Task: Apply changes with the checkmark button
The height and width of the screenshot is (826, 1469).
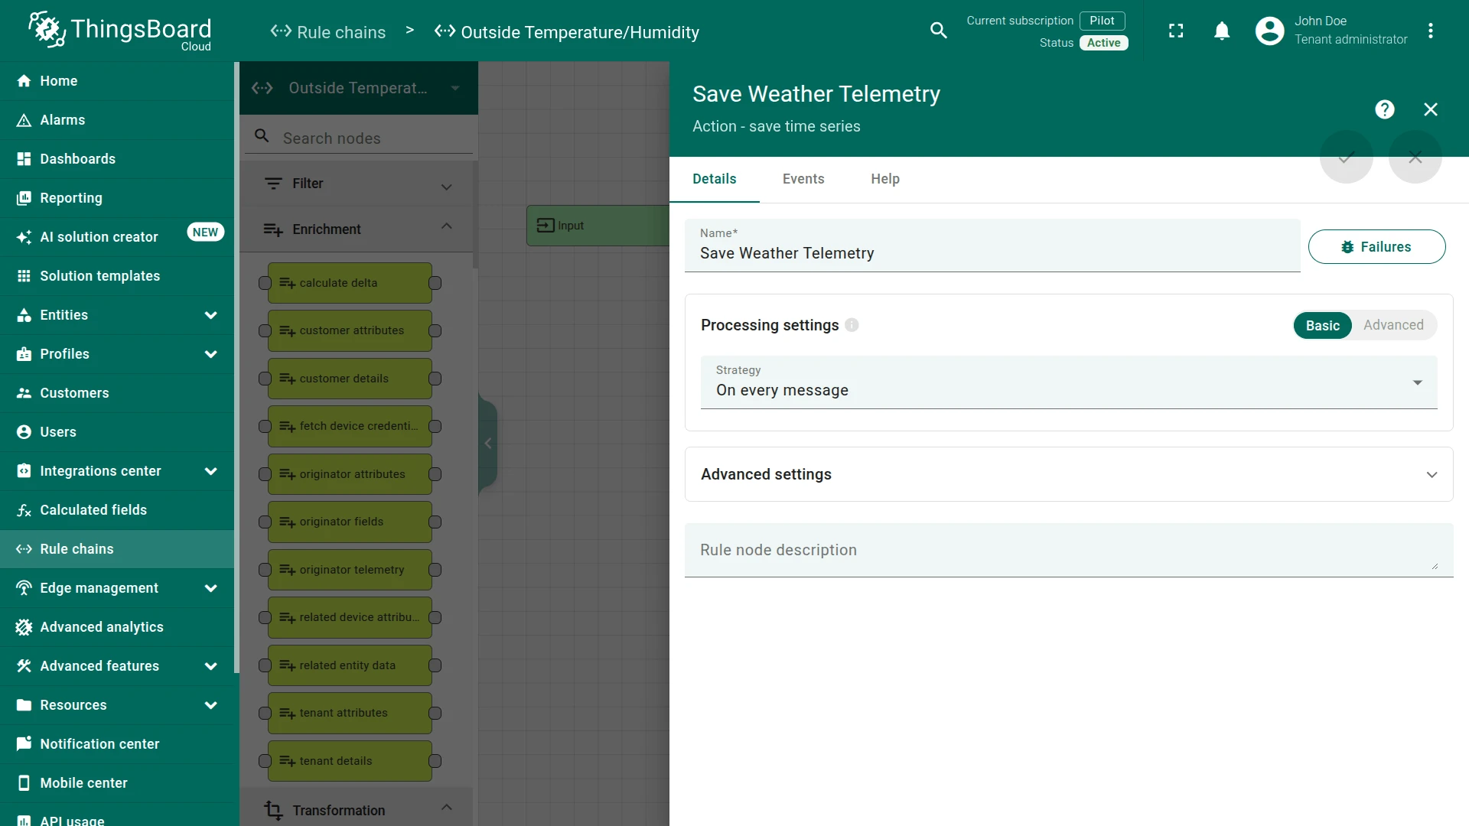Action: coord(1346,157)
